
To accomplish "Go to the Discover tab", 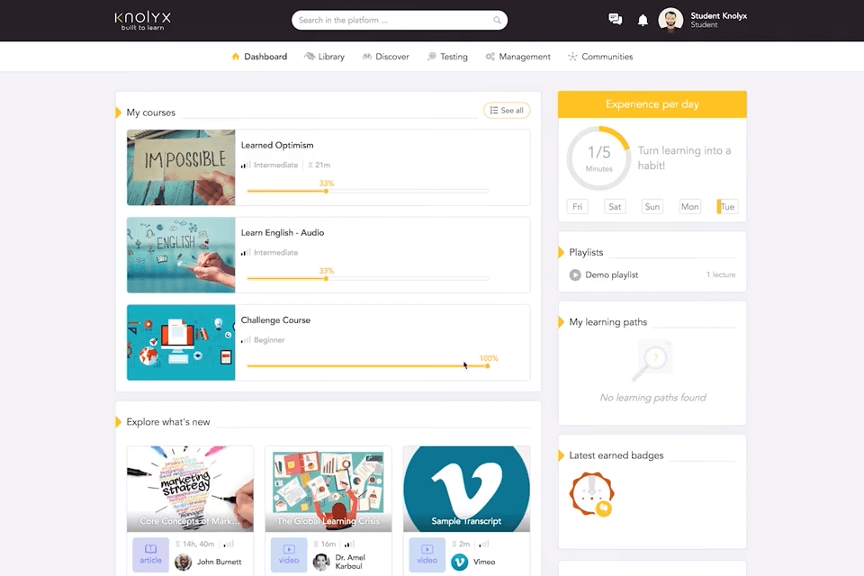I will coord(386,56).
